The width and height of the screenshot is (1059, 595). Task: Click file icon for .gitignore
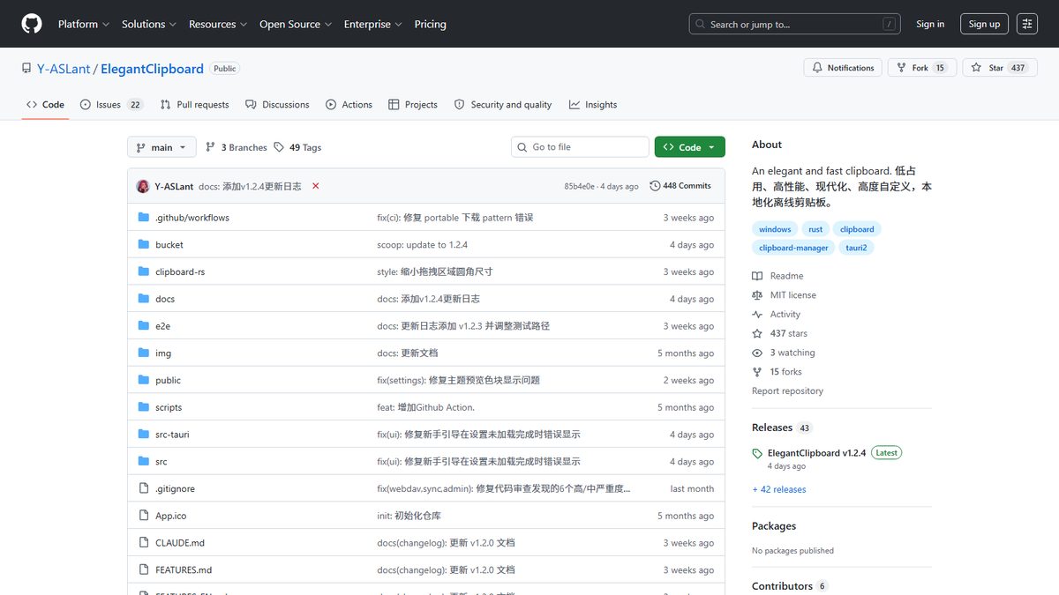[144, 488]
